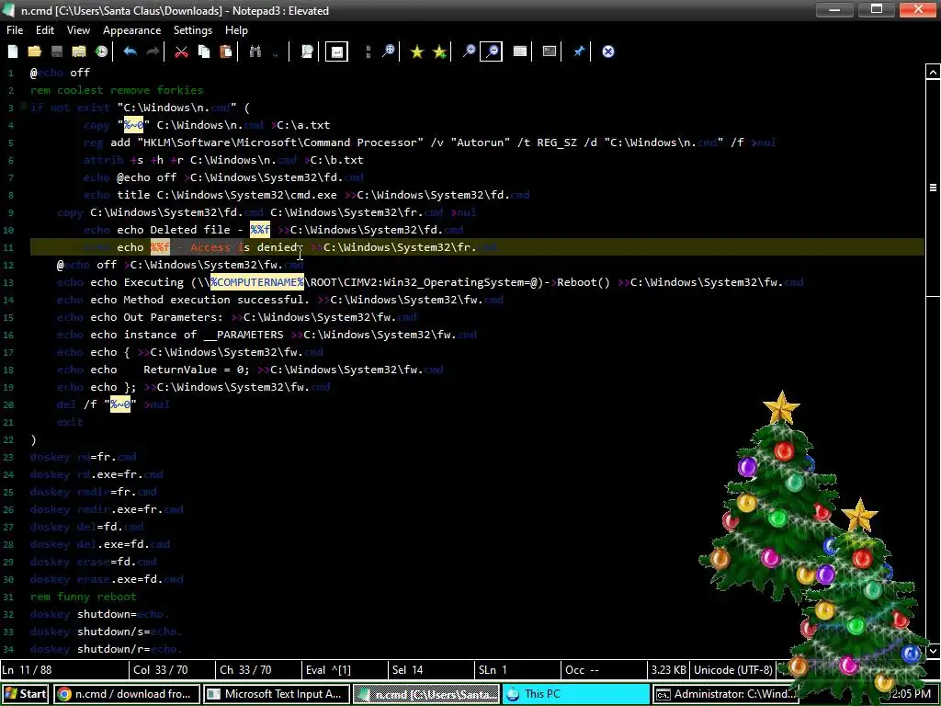Click 'Method execution successful.' text on line 14
This screenshot has height=706, width=941.
217,300
